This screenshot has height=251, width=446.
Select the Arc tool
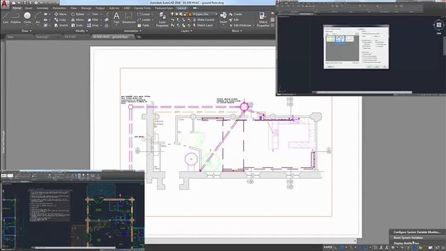coord(38,17)
